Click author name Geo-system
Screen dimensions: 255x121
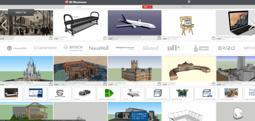tap(171, 85)
